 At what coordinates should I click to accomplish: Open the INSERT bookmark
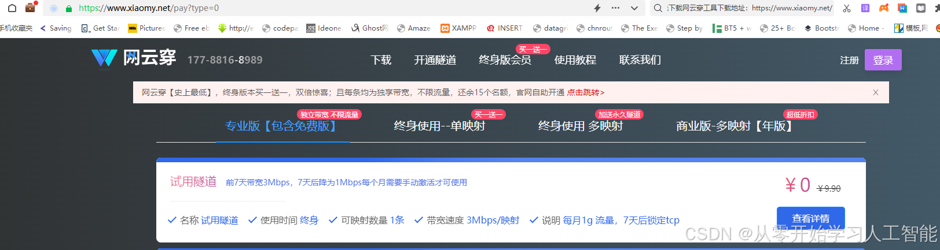[504, 28]
